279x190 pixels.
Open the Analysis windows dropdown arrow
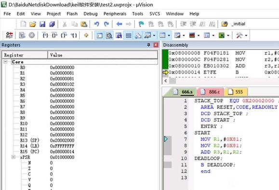coord(199,35)
